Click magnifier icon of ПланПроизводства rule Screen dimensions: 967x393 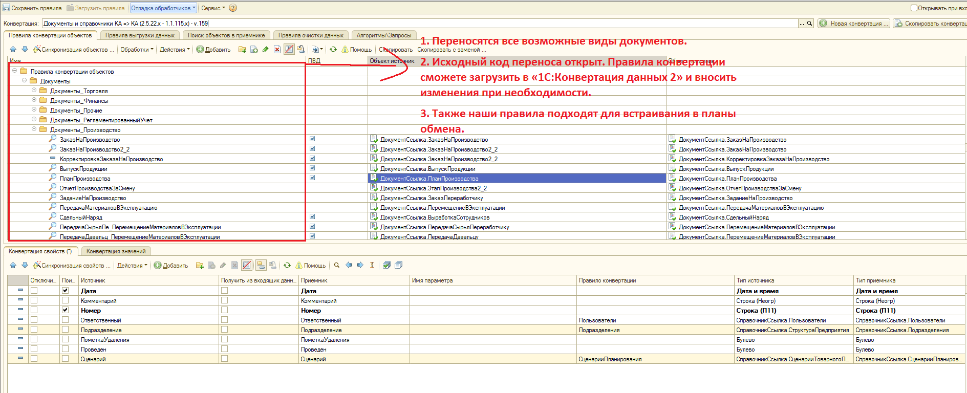[x=53, y=178]
